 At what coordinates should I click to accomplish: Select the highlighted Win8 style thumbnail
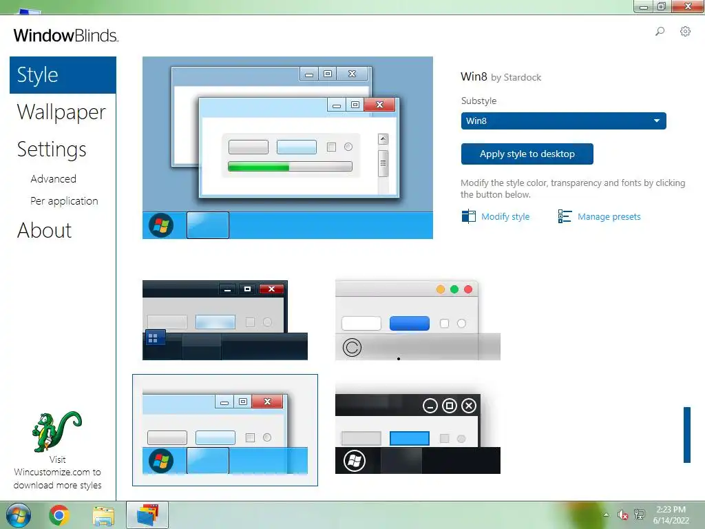[x=225, y=430]
